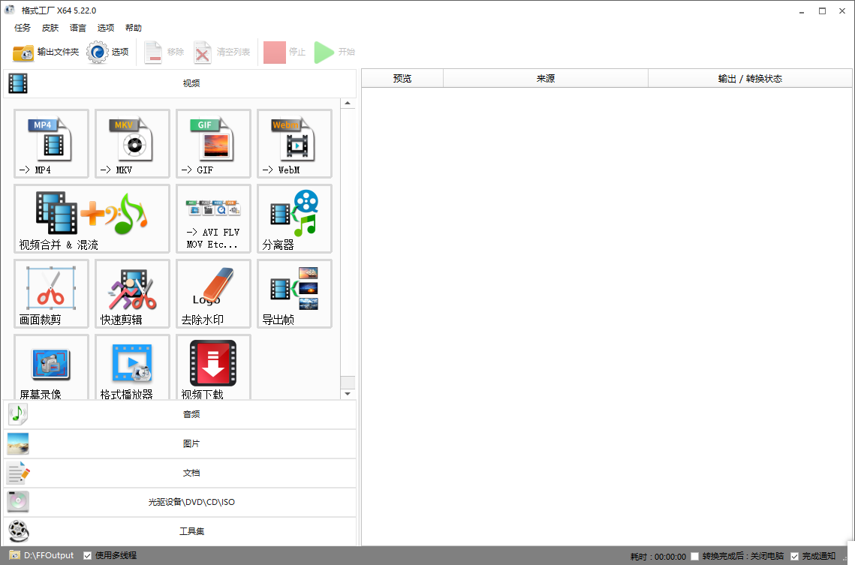Toggle the 完成通知 notification option
855x565 pixels.
point(795,555)
